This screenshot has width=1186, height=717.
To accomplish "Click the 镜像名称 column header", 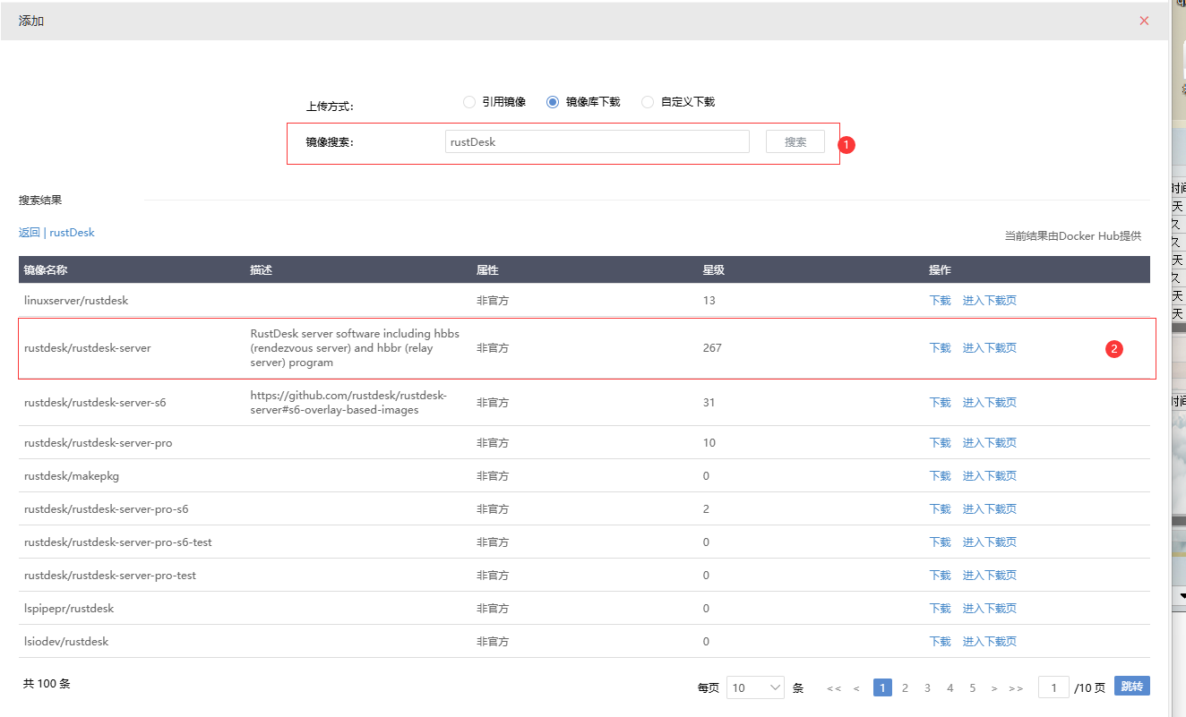I will [46, 270].
